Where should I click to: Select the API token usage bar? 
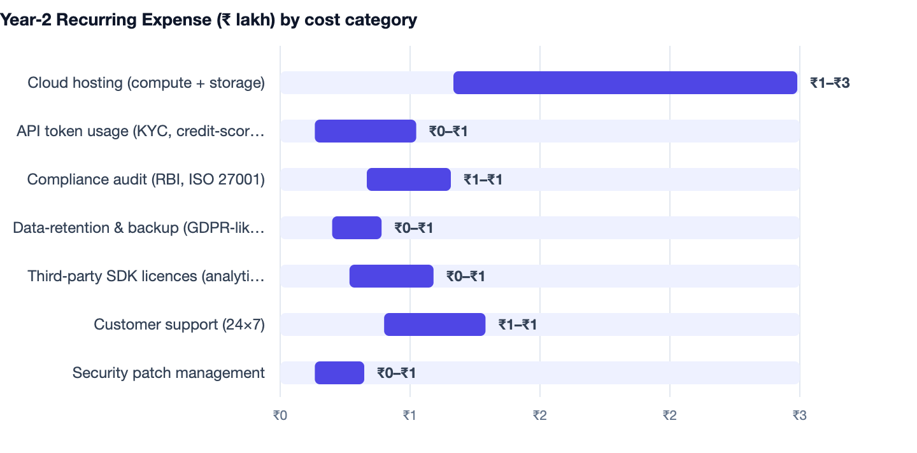[x=366, y=131]
